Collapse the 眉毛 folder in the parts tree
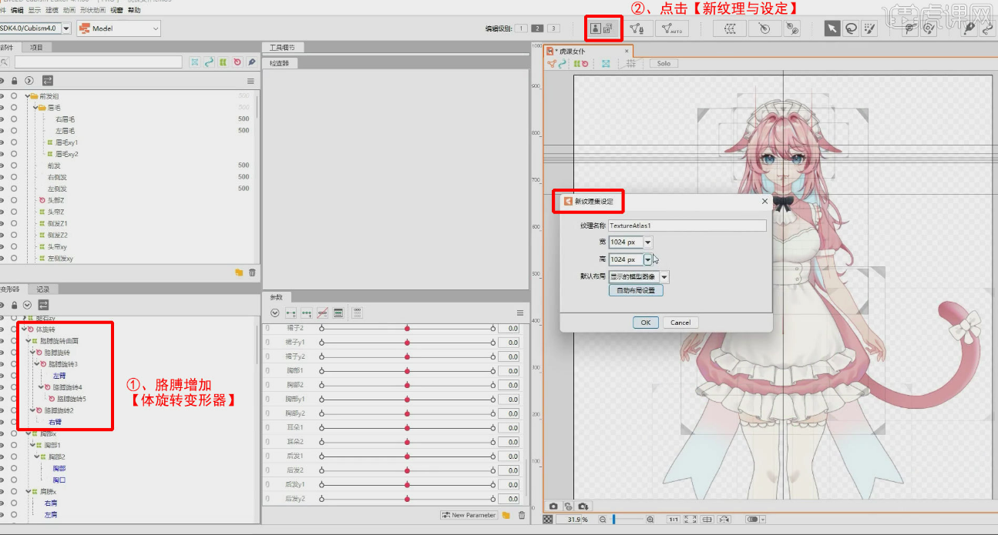The height and width of the screenshot is (535, 998). (35, 108)
